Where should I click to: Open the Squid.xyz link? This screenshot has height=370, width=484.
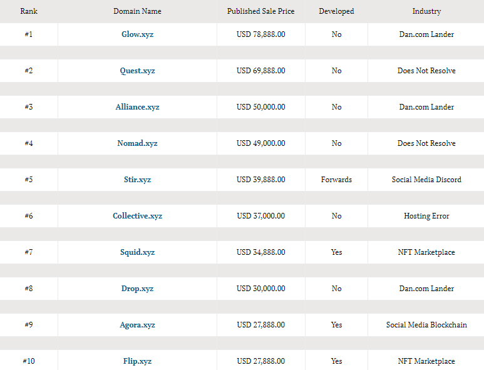click(137, 252)
